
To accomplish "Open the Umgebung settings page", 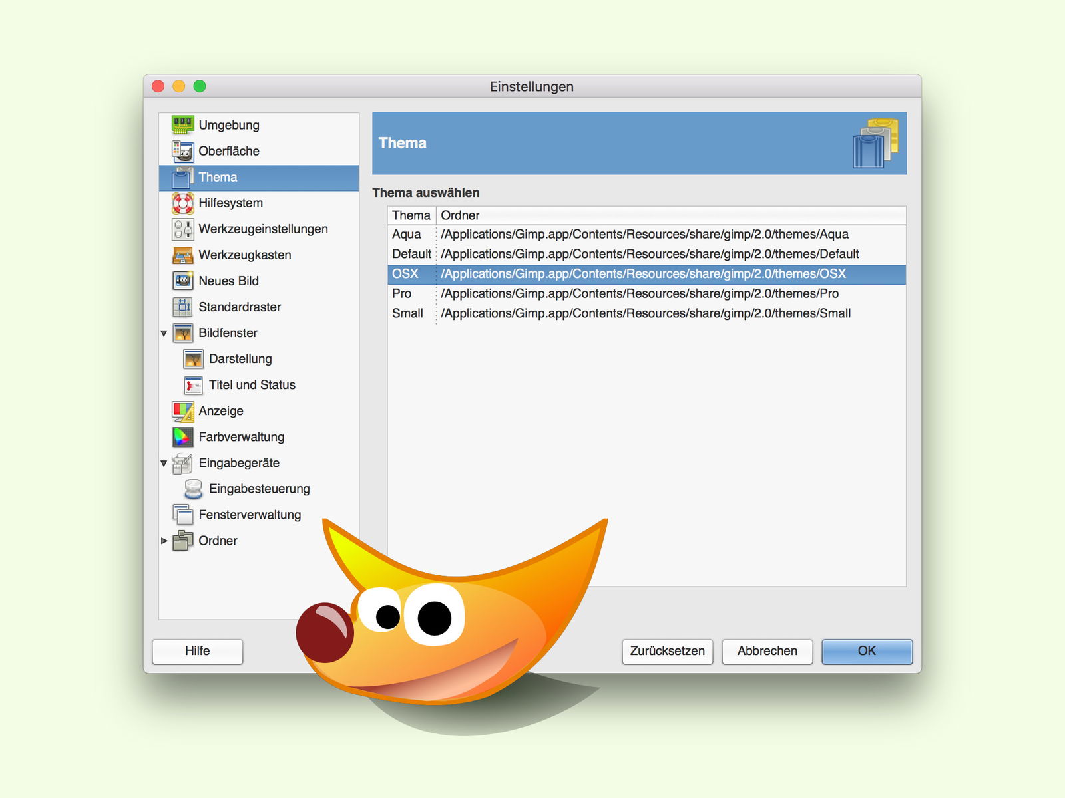I will tap(229, 125).
